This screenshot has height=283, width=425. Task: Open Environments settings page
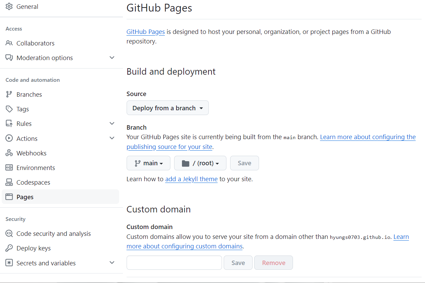click(x=60, y=168)
